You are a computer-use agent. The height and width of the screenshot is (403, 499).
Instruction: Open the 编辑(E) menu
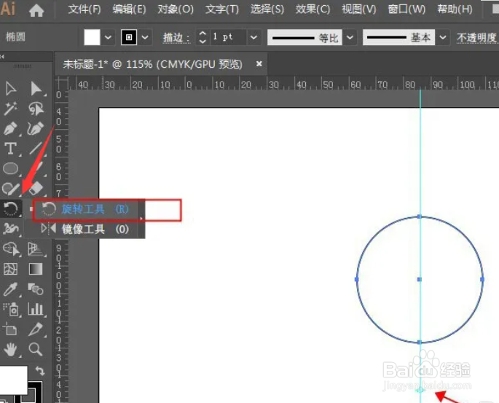point(129,9)
